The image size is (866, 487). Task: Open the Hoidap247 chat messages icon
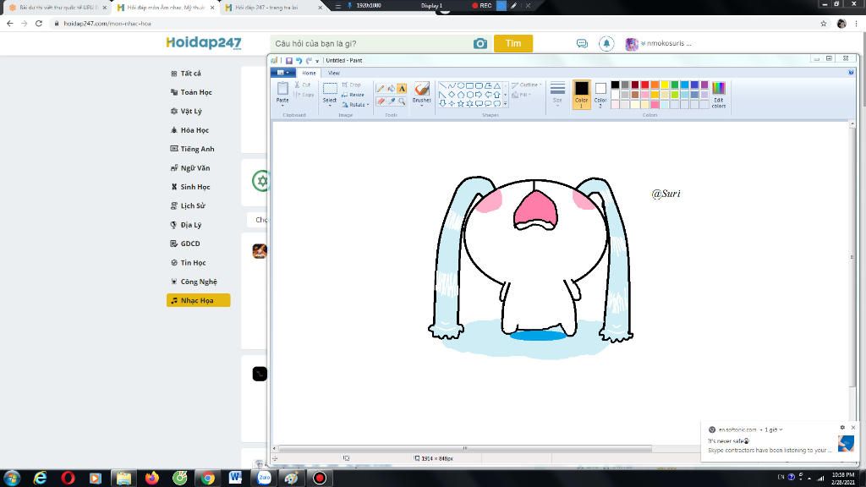click(582, 43)
